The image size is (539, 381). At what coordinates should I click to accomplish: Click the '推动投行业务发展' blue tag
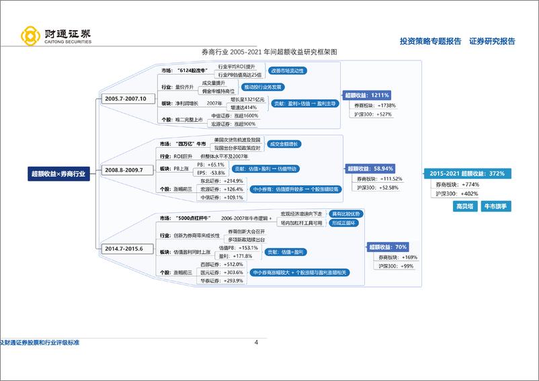pyautogui.click(x=263, y=87)
